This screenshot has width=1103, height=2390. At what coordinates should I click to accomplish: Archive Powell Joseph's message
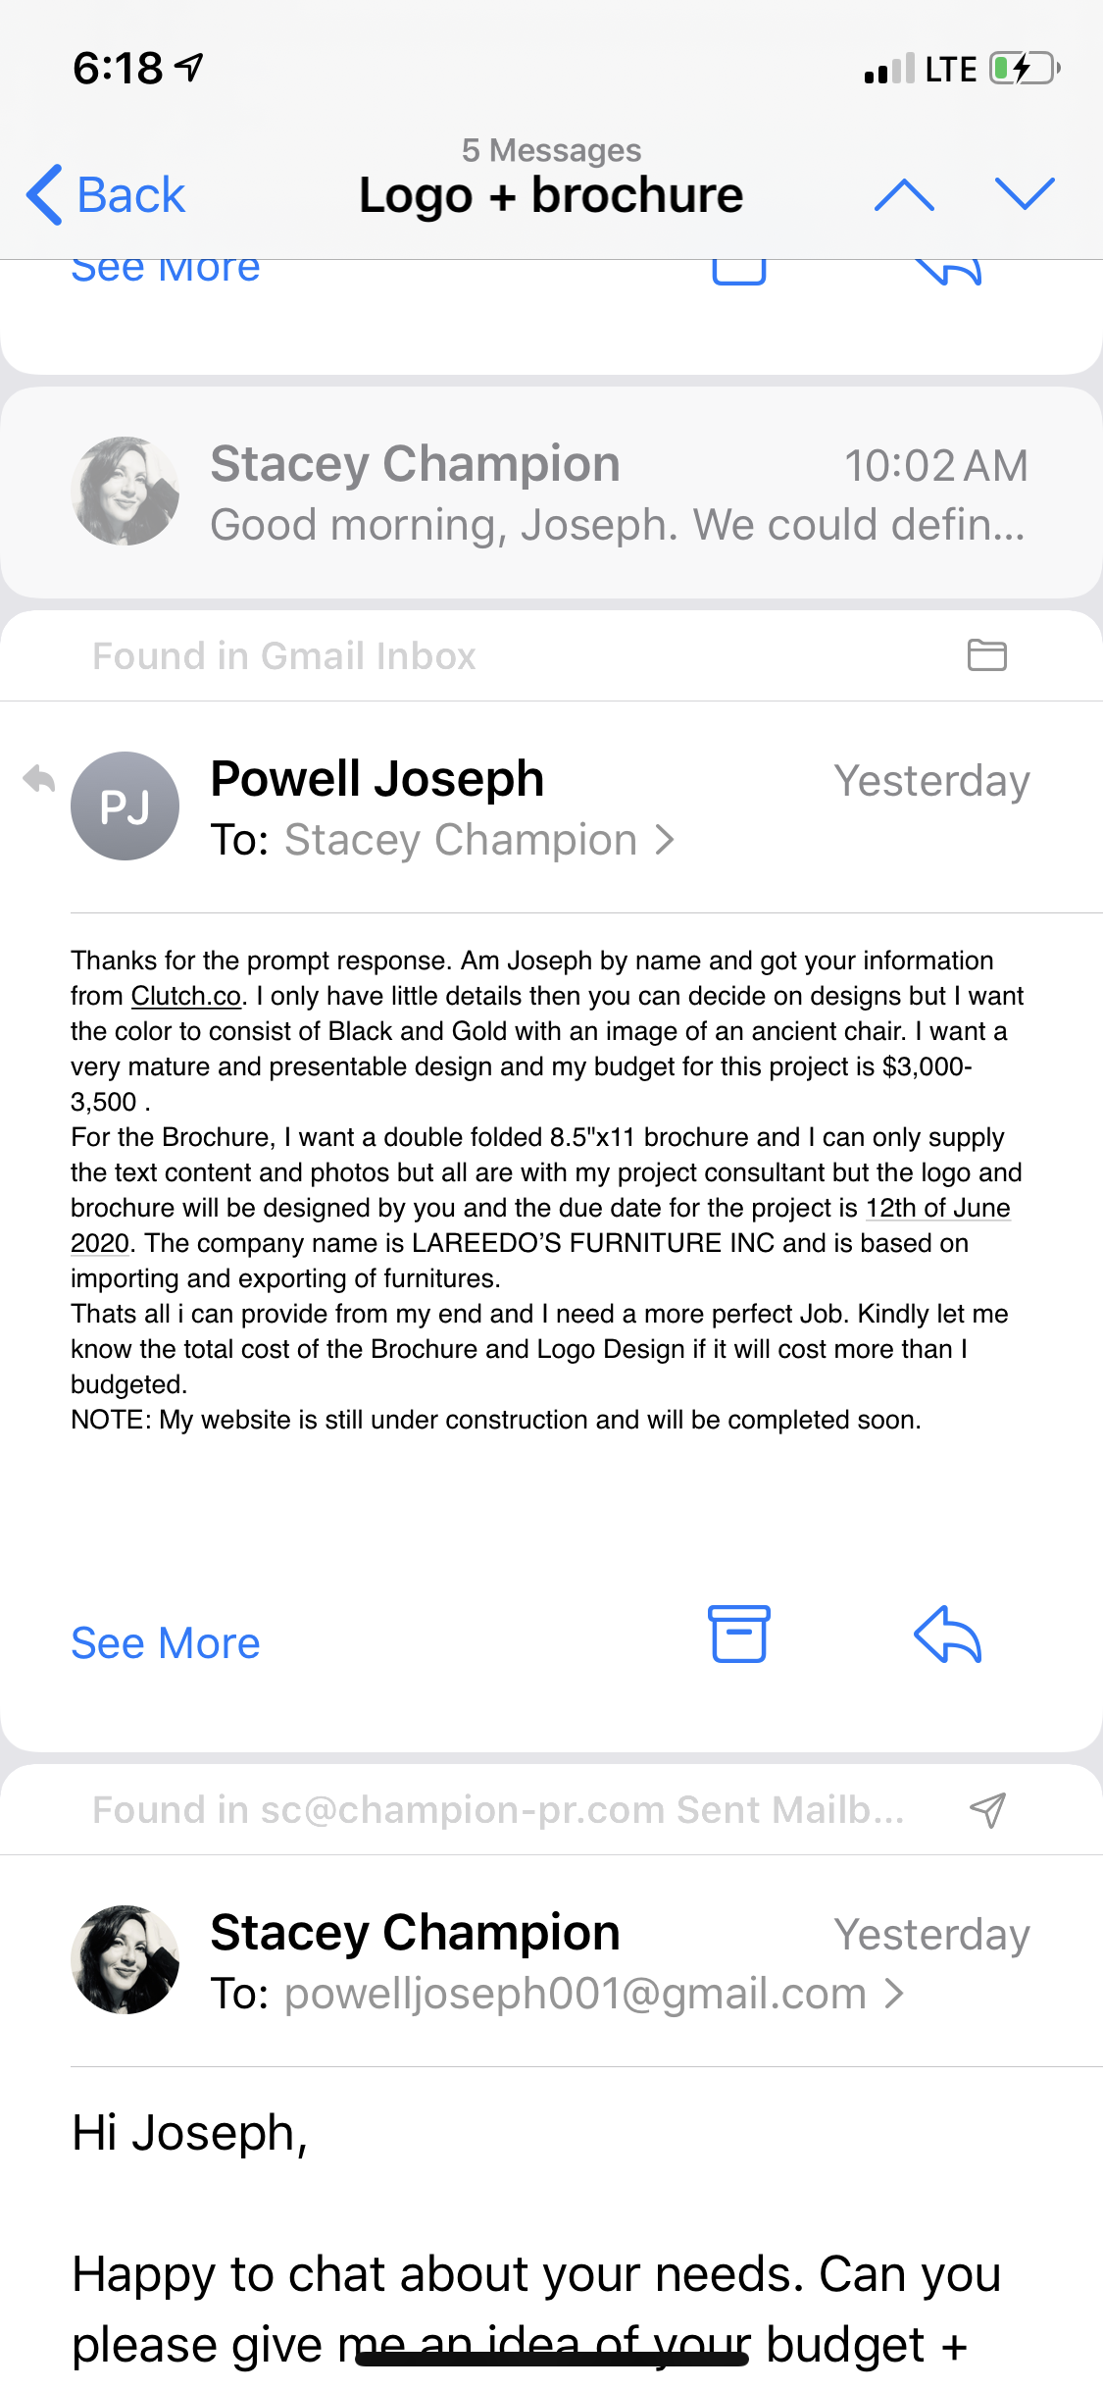coord(739,1635)
